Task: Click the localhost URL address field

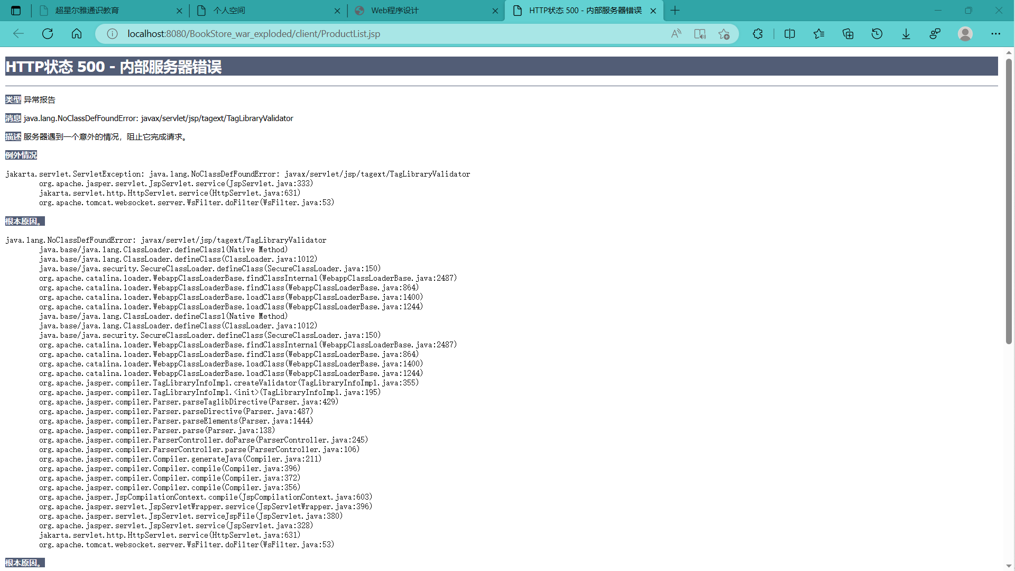Action: (370, 34)
